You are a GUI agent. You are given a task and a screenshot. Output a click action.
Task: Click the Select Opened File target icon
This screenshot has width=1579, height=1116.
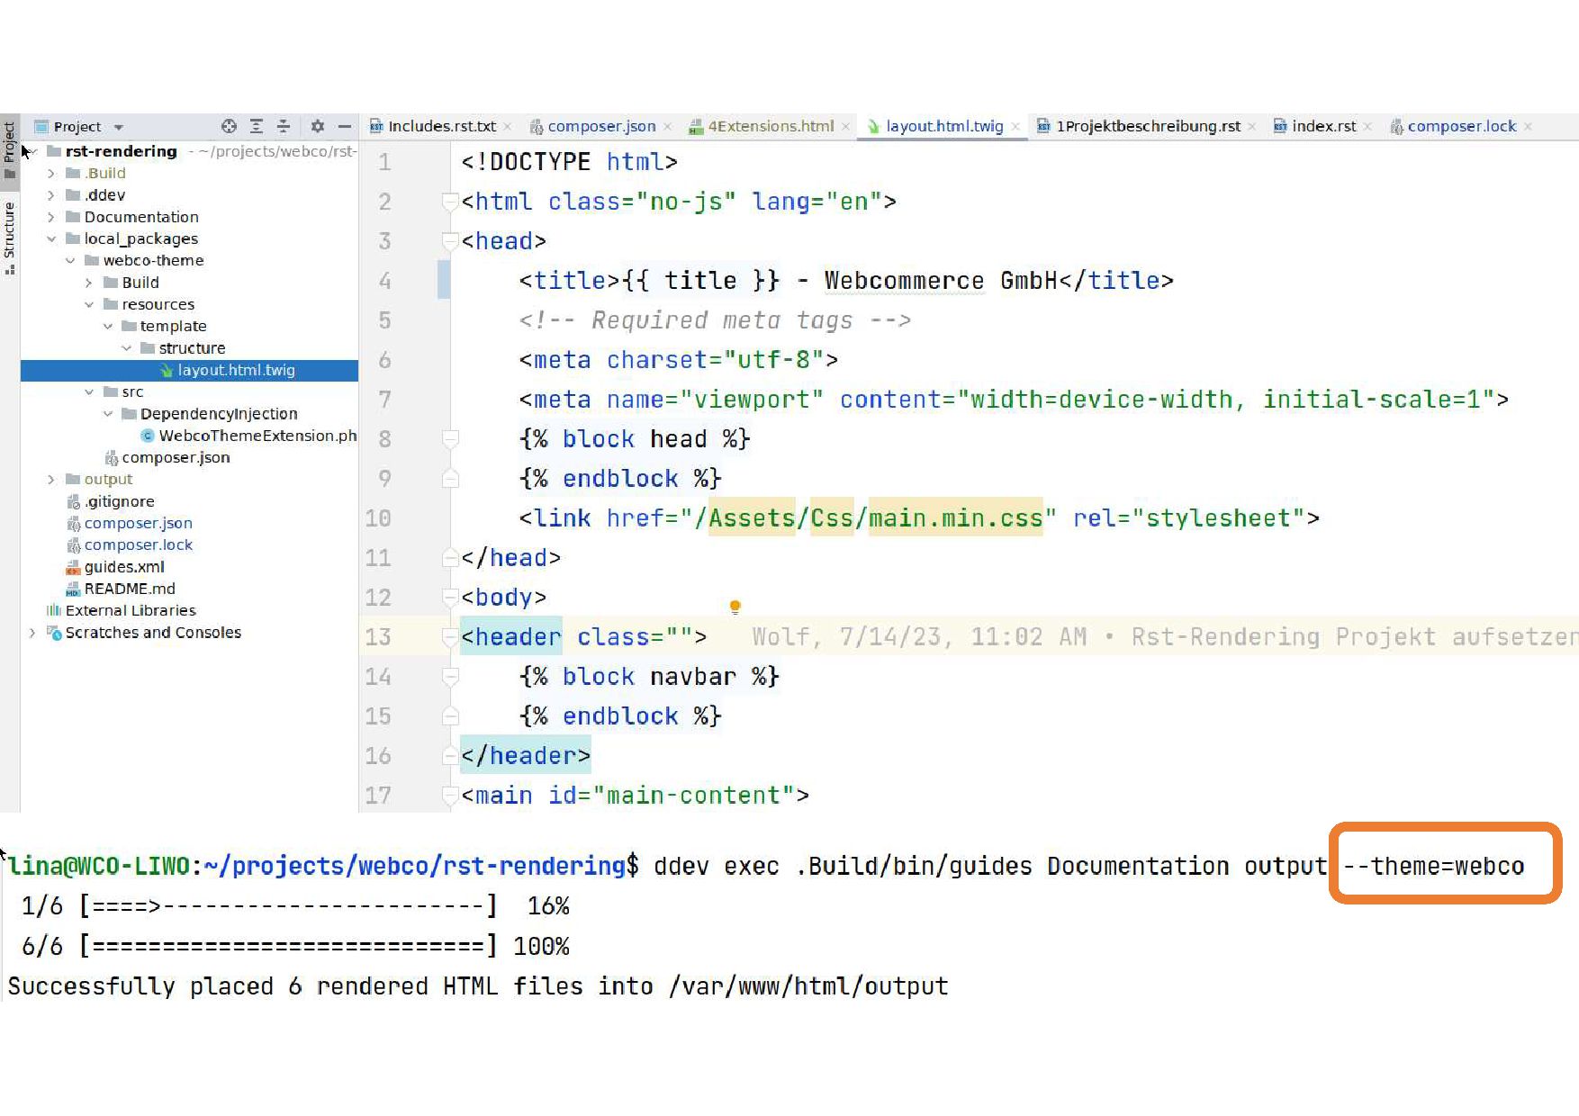point(229,127)
